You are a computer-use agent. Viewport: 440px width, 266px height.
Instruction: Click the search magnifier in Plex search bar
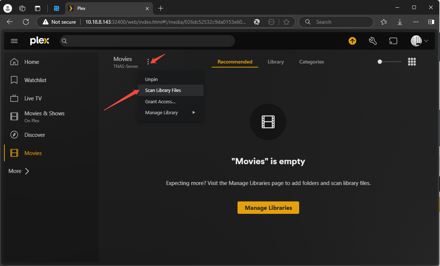(64, 41)
